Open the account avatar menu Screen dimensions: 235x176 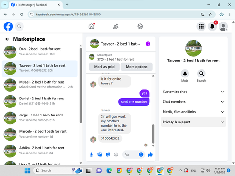pyautogui.click(x=223, y=26)
